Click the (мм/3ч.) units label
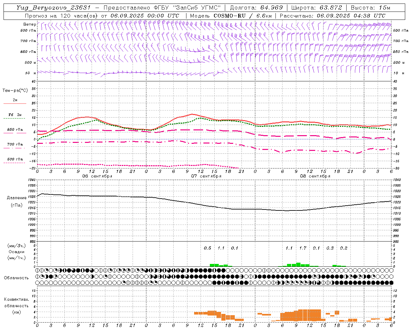410x328 pixels. pyautogui.click(x=17, y=246)
